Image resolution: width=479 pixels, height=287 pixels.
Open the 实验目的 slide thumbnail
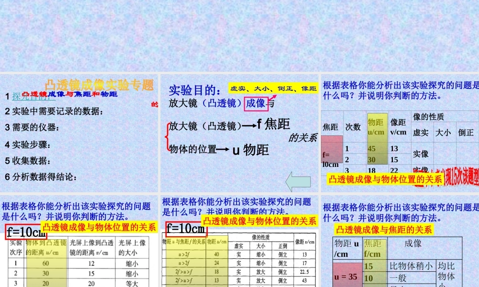pyautogui.click(x=239, y=133)
